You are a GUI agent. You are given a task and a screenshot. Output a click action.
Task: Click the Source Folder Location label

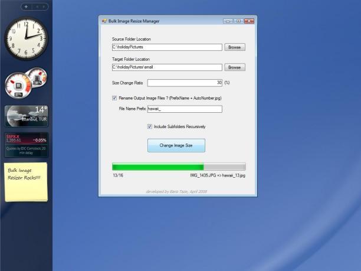(131, 39)
